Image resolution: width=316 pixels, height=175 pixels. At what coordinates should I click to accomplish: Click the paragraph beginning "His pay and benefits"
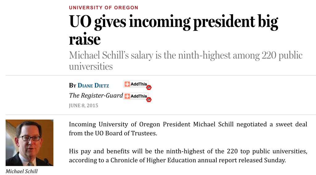[188, 156]
